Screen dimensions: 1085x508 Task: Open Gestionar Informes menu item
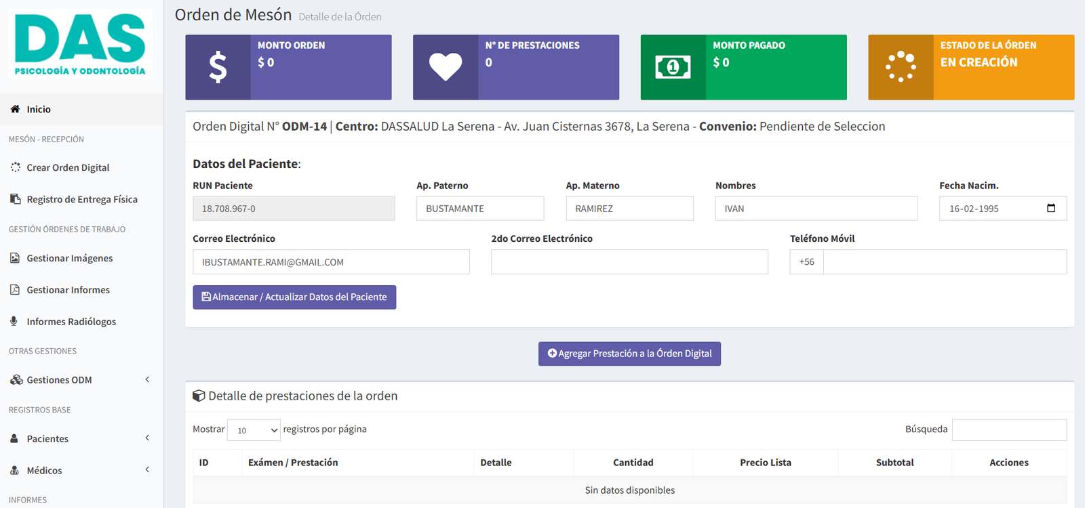[x=81, y=290]
